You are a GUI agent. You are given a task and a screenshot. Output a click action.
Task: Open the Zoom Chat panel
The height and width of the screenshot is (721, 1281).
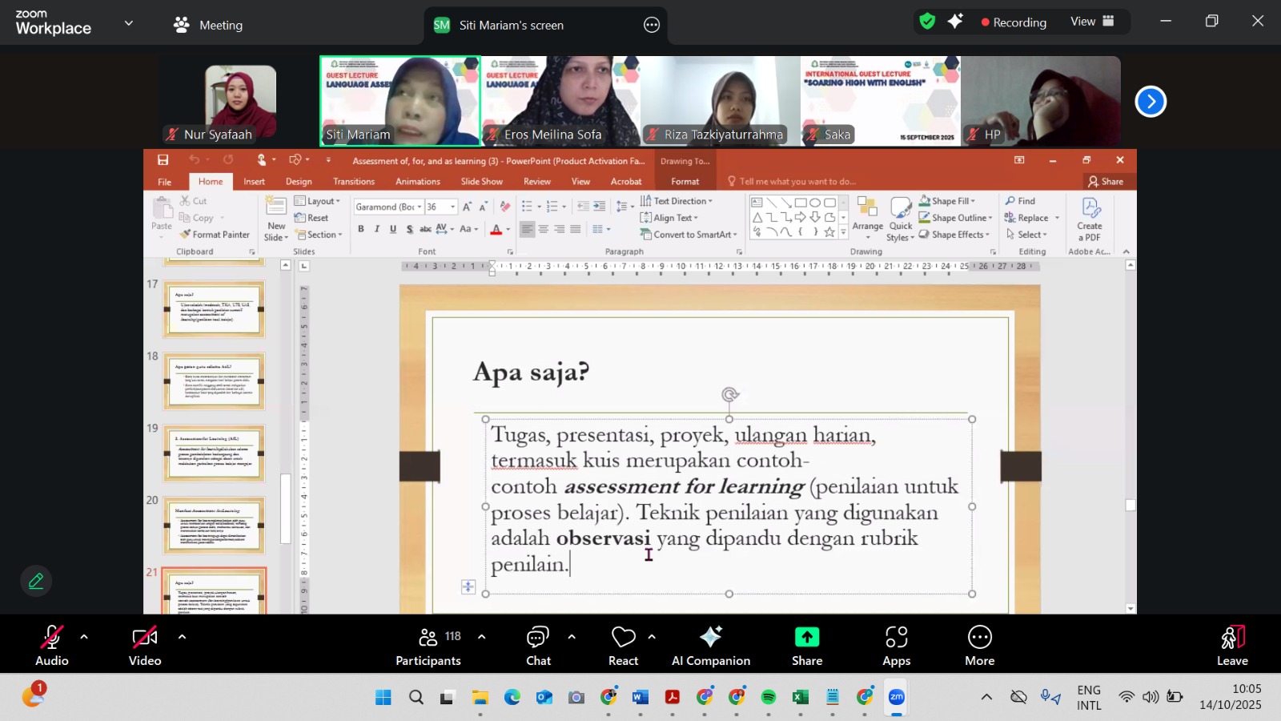538,646
